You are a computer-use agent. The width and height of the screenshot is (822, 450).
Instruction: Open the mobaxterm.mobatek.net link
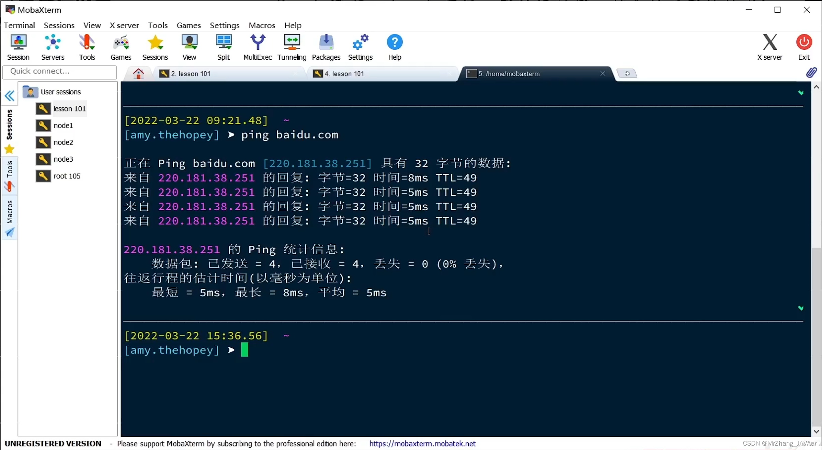click(x=422, y=443)
